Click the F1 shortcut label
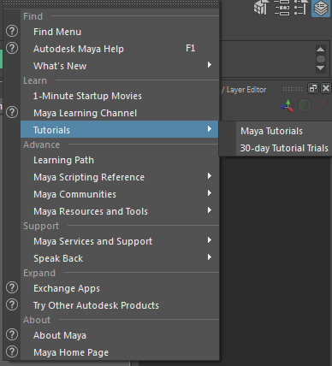 (x=191, y=48)
